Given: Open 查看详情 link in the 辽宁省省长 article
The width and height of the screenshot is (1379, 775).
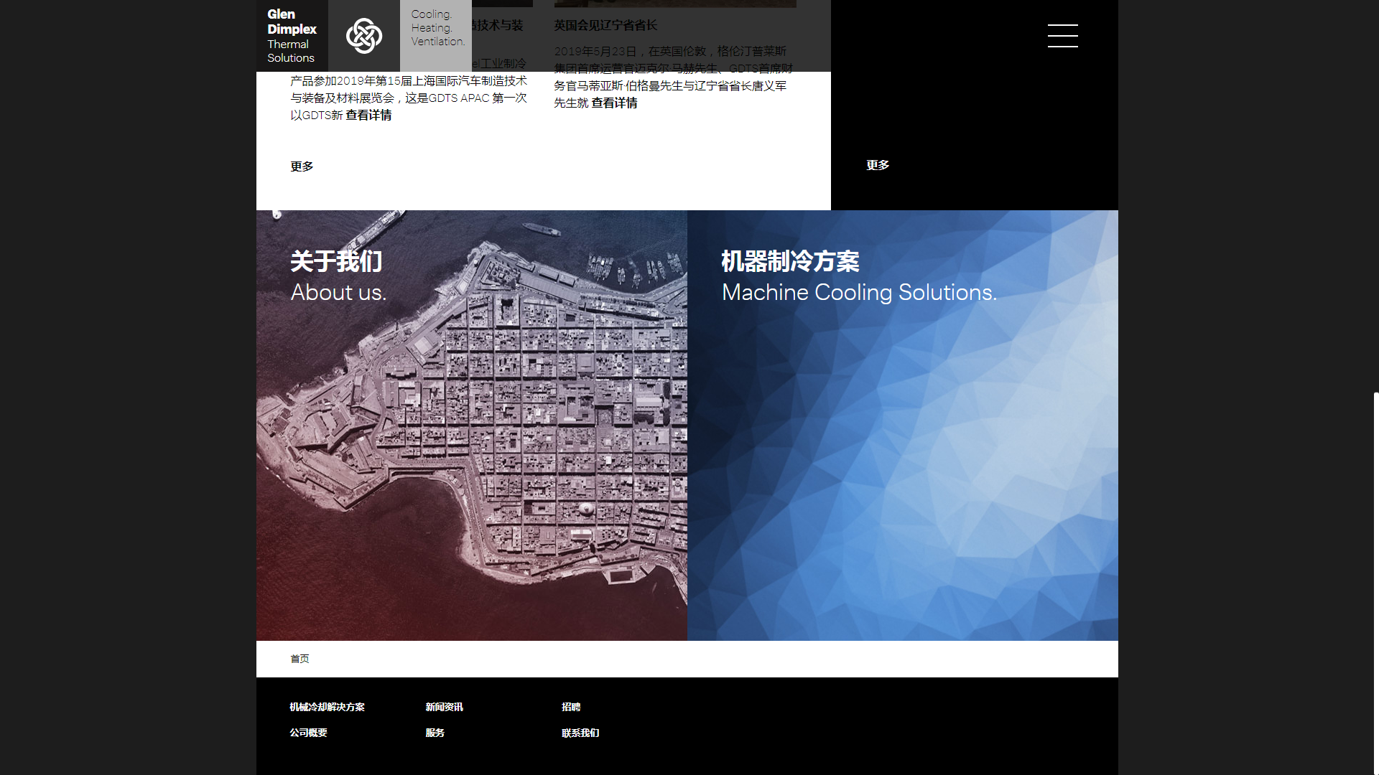Looking at the screenshot, I should 614,103.
